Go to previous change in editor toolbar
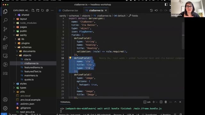This screenshot has width=205, height=115. 156,10
